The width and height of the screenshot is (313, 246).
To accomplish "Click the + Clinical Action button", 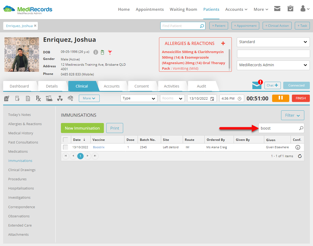I will (x=277, y=26).
